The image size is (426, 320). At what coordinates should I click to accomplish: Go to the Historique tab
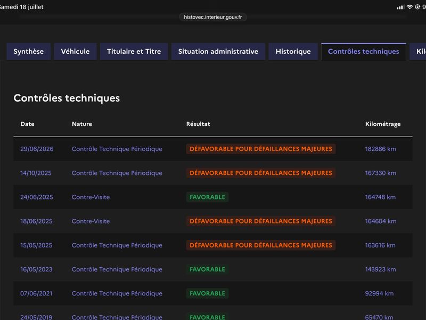click(293, 51)
